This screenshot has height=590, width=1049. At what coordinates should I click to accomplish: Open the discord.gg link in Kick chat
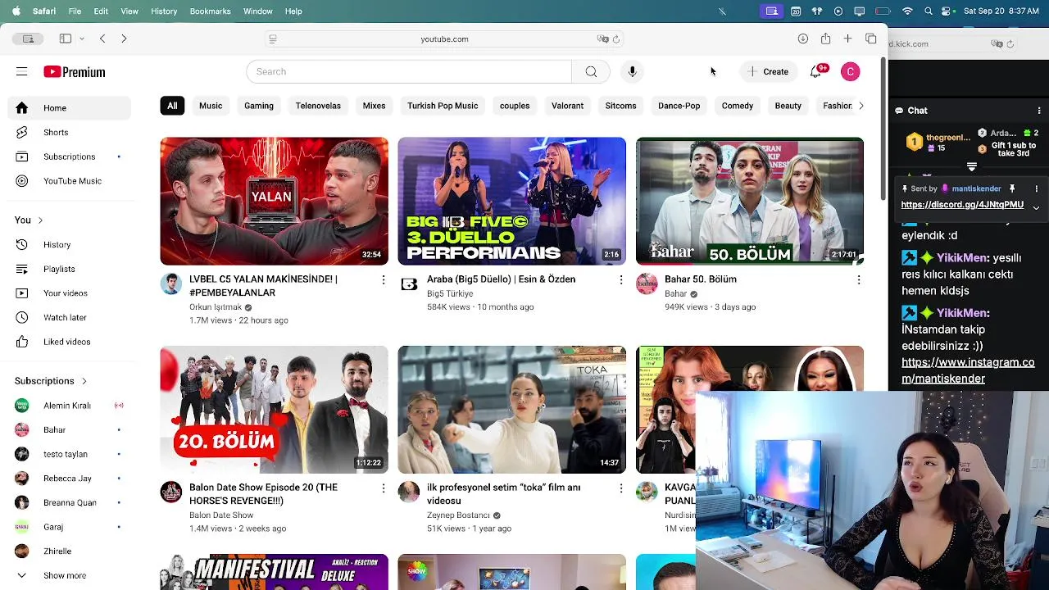point(962,205)
